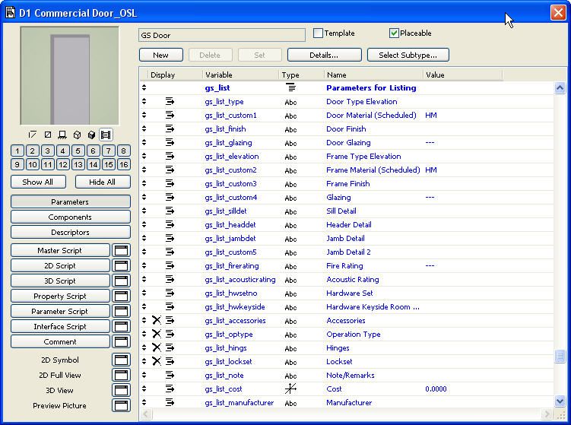This screenshot has height=425, width=571.
Task: Open Preview Picture window icon
Action: 122,405
